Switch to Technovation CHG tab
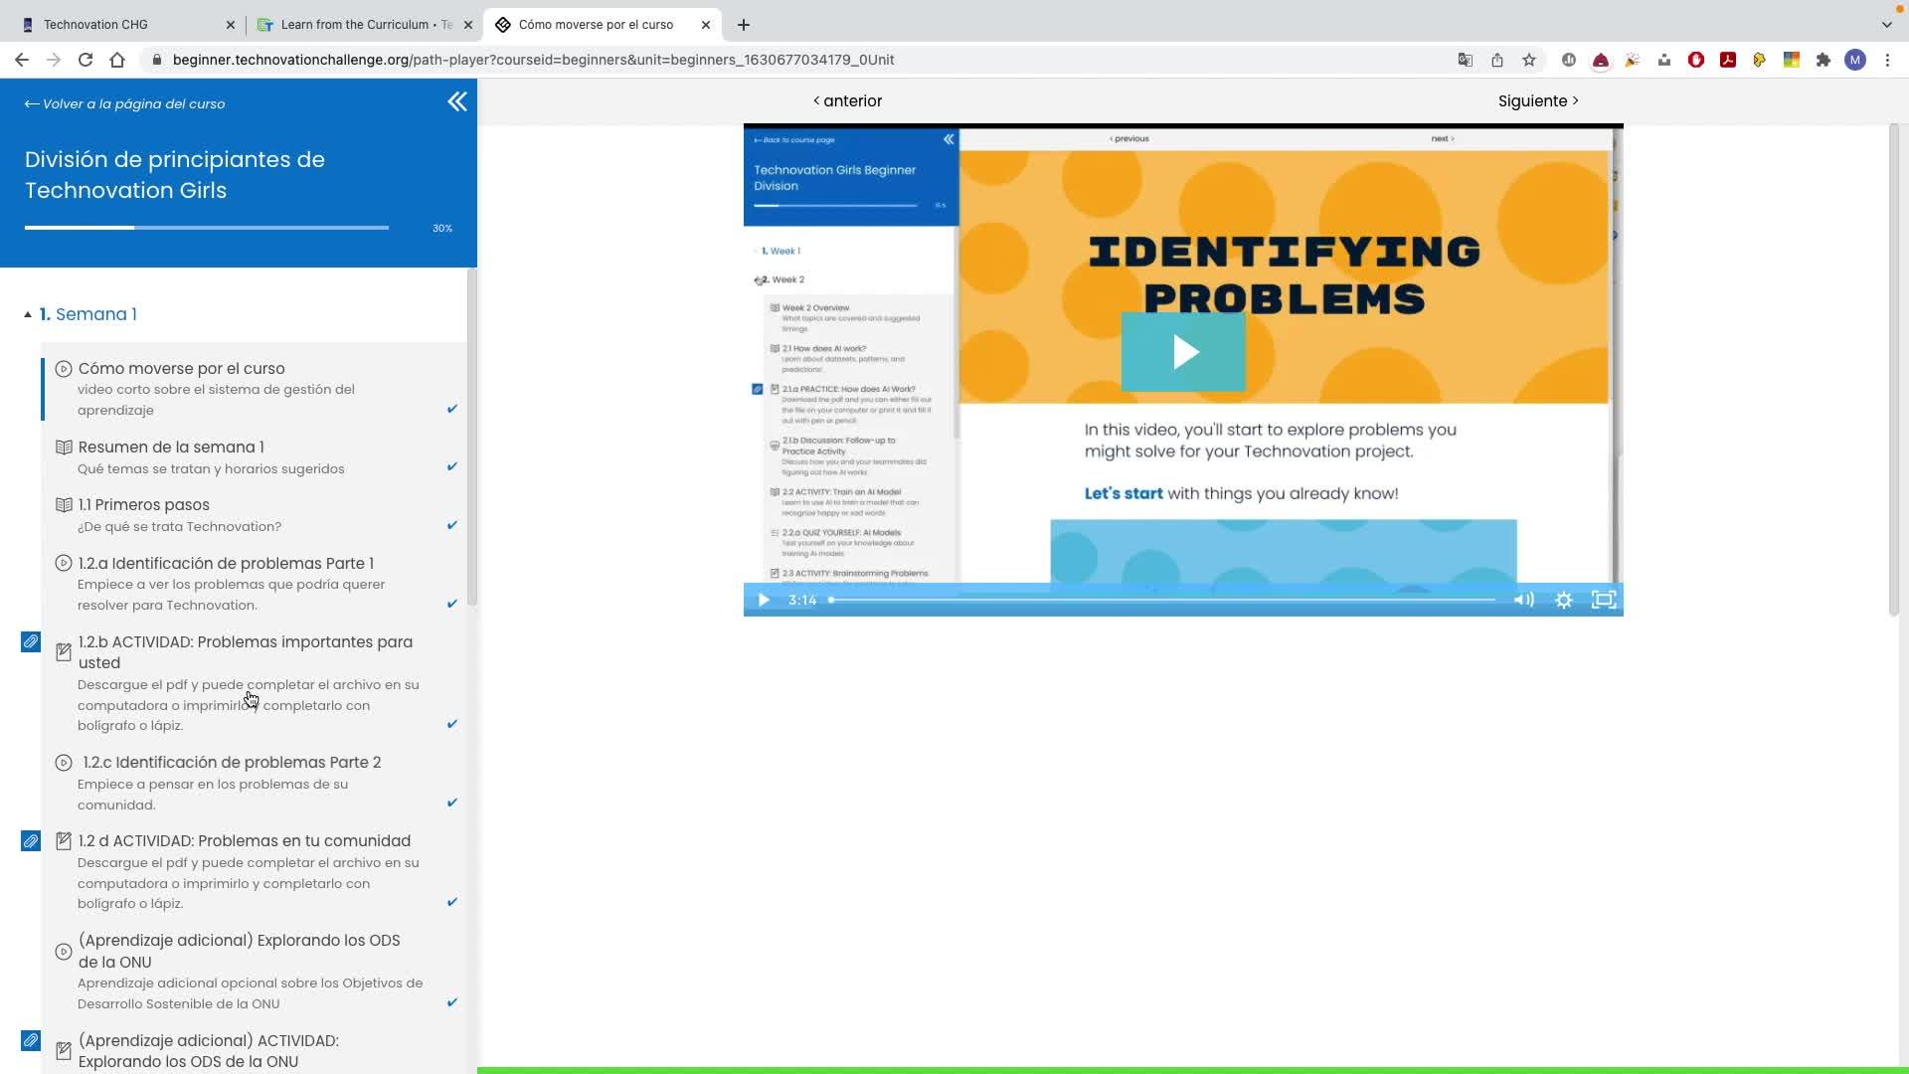Screen dimensions: 1909x1074 coord(95,24)
